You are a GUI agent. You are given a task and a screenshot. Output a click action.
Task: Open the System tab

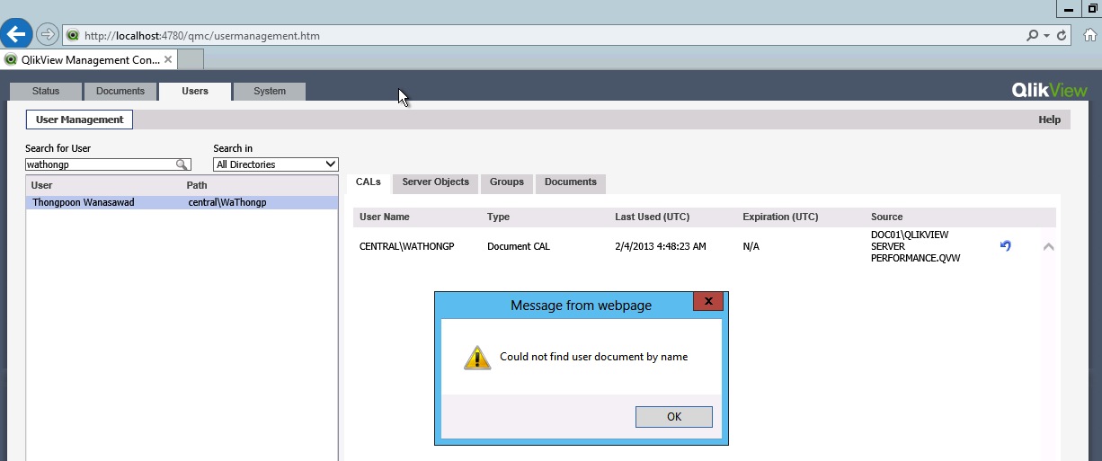270,91
